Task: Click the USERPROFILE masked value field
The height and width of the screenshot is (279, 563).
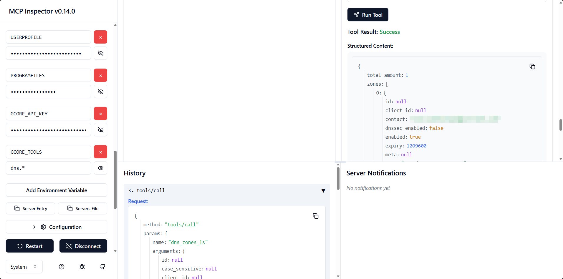Action: [x=48, y=53]
